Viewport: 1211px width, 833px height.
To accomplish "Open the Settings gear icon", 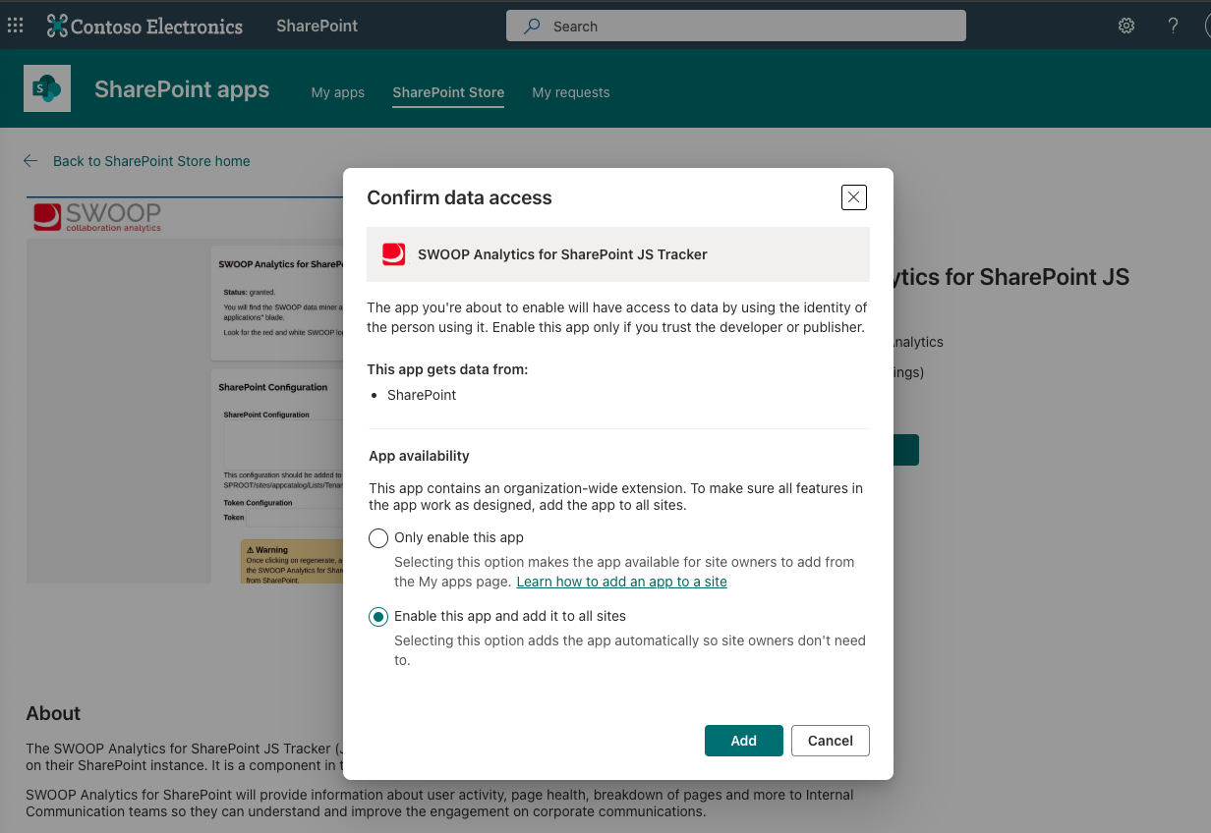I will pos(1126,26).
